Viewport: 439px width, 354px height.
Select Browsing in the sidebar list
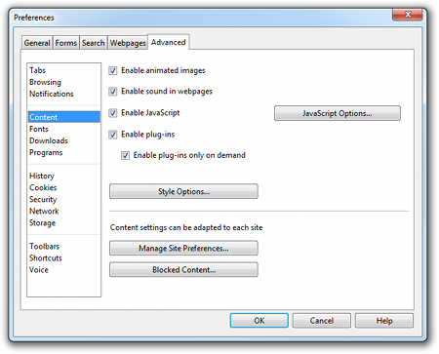click(64, 82)
